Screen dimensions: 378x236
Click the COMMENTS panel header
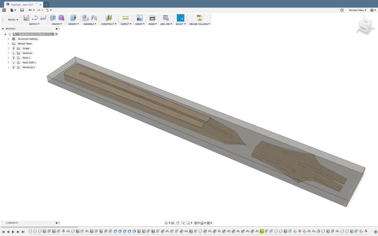(30, 223)
